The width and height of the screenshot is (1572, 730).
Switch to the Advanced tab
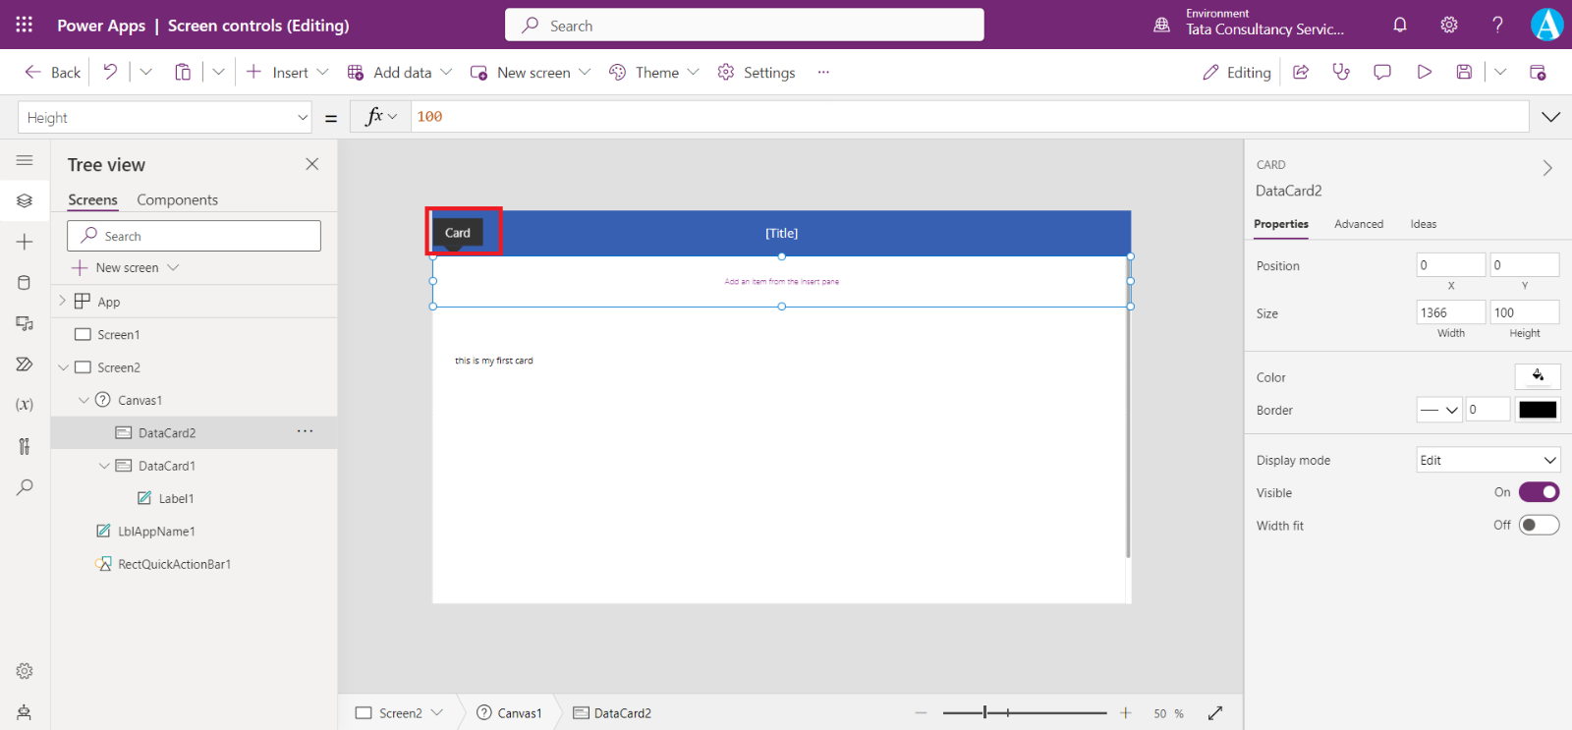pyautogui.click(x=1358, y=224)
